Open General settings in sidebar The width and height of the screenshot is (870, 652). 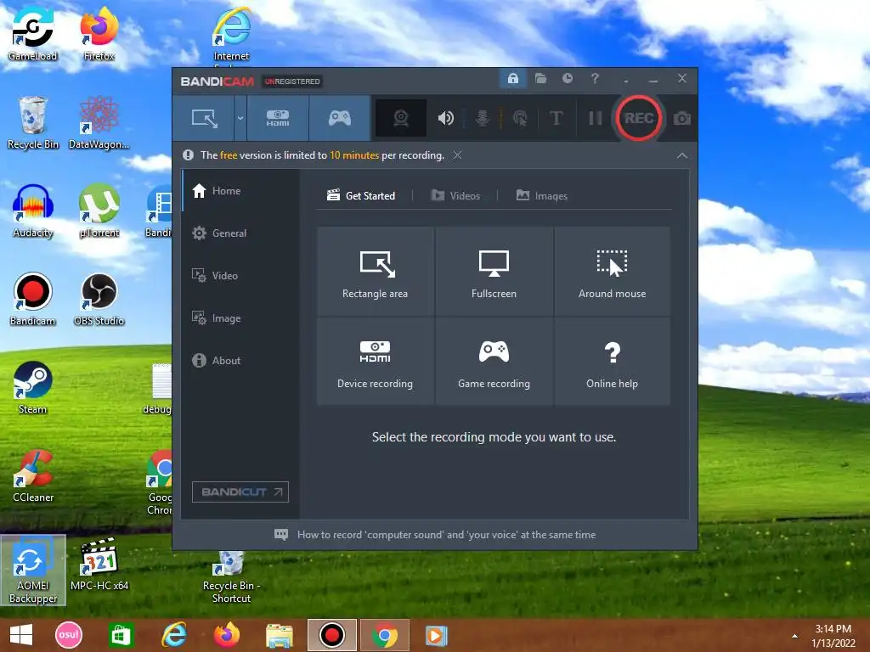click(240, 233)
